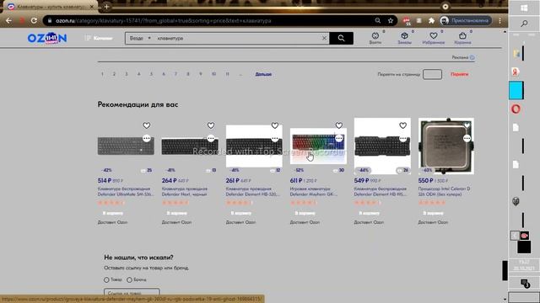
Task: Open a new browser tab
Action: [106, 7]
